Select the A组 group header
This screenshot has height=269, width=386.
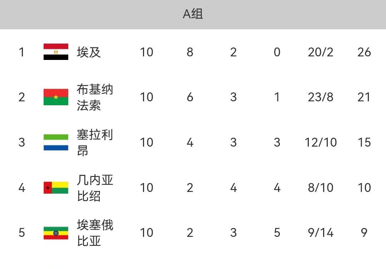point(193,14)
